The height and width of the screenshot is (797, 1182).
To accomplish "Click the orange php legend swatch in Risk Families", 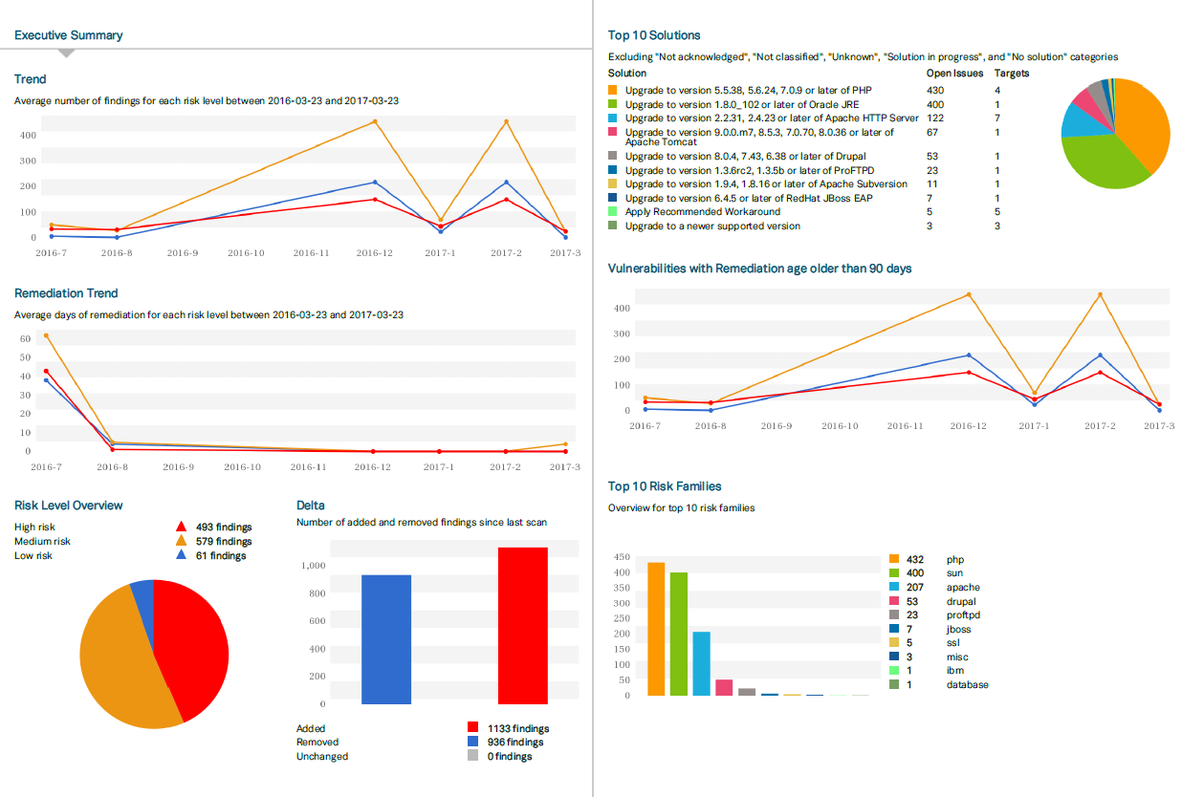I will [893, 559].
